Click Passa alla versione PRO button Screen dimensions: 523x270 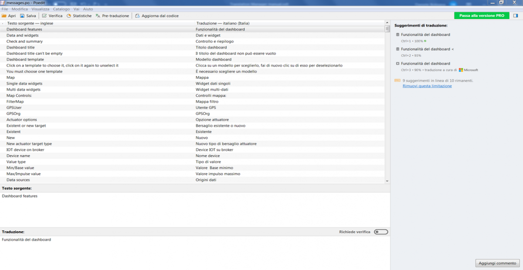[x=482, y=16]
